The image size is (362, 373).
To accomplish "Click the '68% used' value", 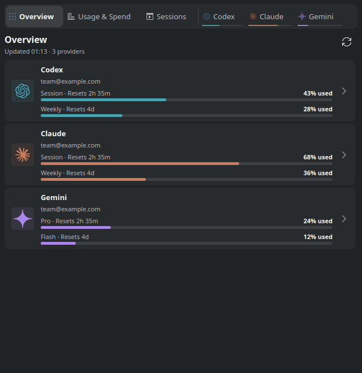I will [x=318, y=157].
